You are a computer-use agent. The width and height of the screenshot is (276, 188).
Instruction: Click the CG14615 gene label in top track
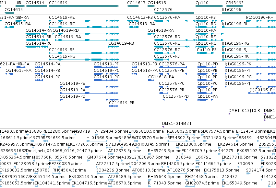click(x=14, y=9)
